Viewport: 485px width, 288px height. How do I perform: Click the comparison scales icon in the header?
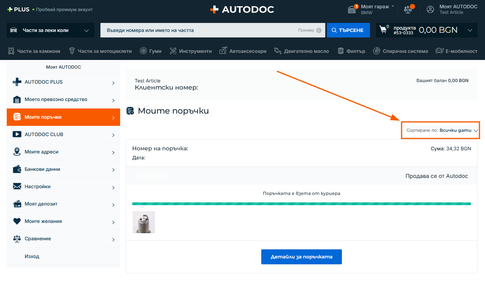pos(408,9)
